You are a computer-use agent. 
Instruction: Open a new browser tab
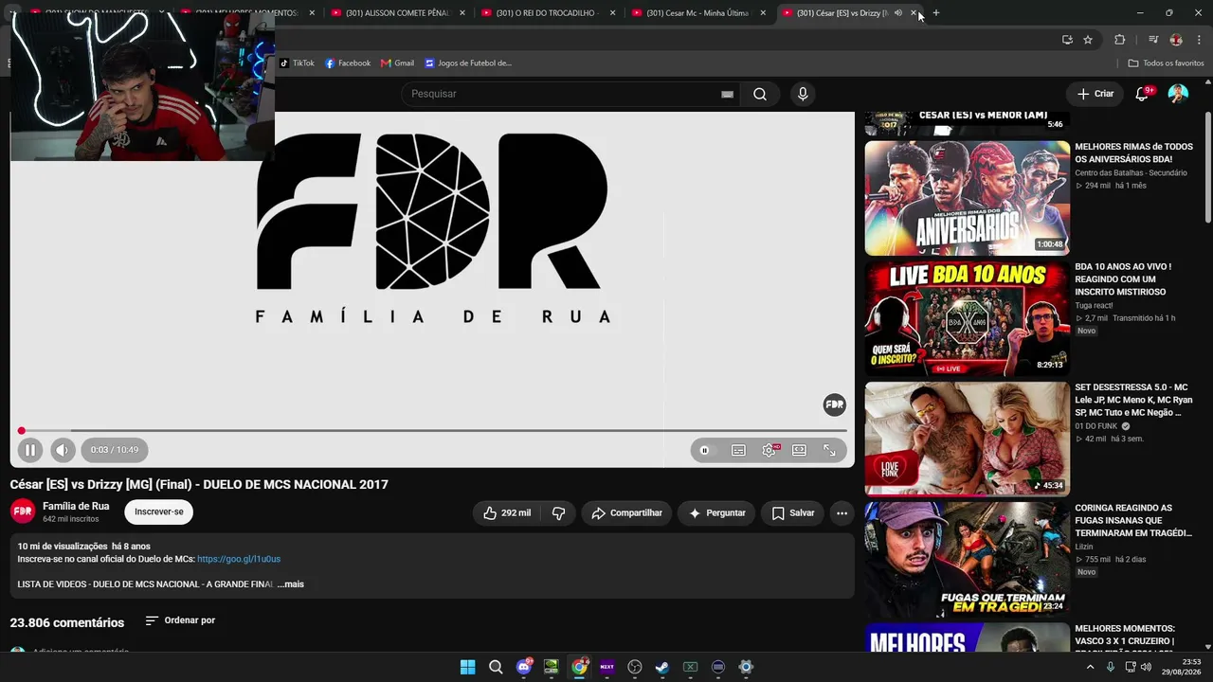936,13
